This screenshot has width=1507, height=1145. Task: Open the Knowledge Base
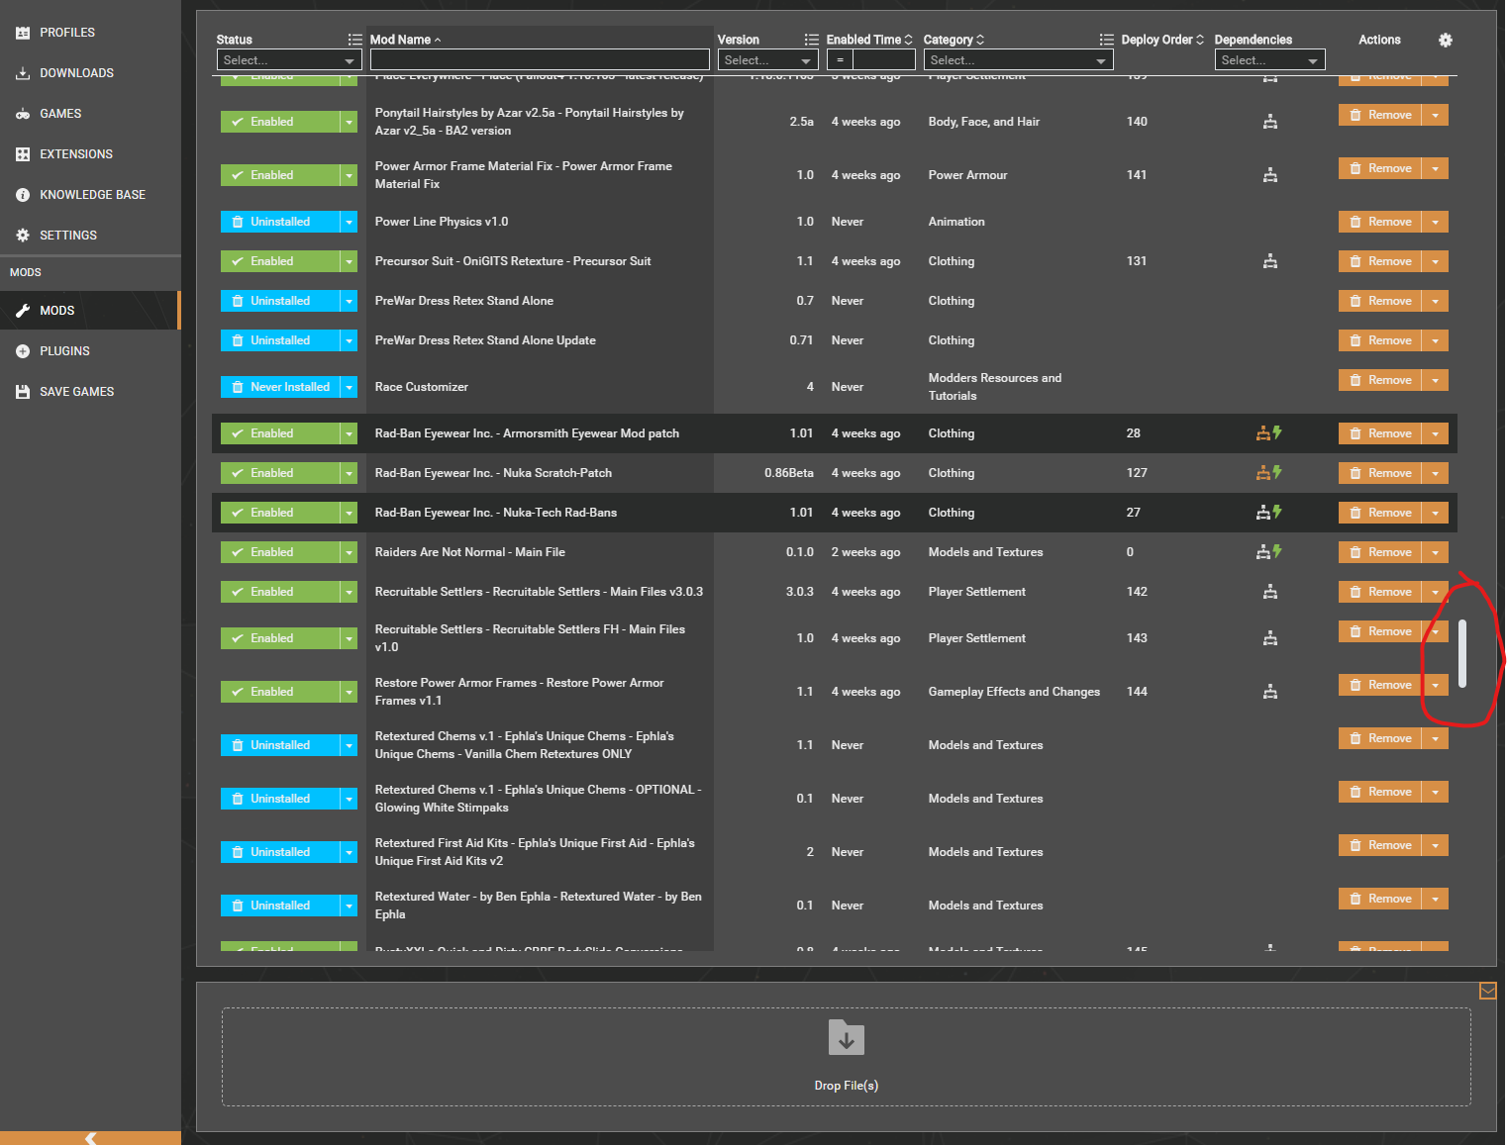click(x=92, y=194)
